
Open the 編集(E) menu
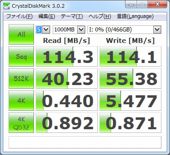pyautogui.click(x=47, y=16)
